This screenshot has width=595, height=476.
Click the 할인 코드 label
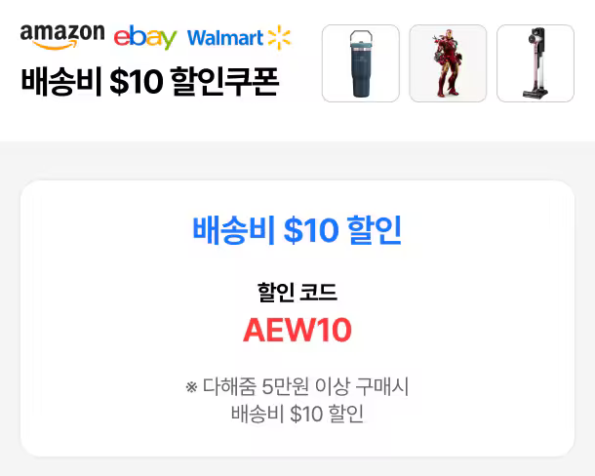tap(297, 292)
